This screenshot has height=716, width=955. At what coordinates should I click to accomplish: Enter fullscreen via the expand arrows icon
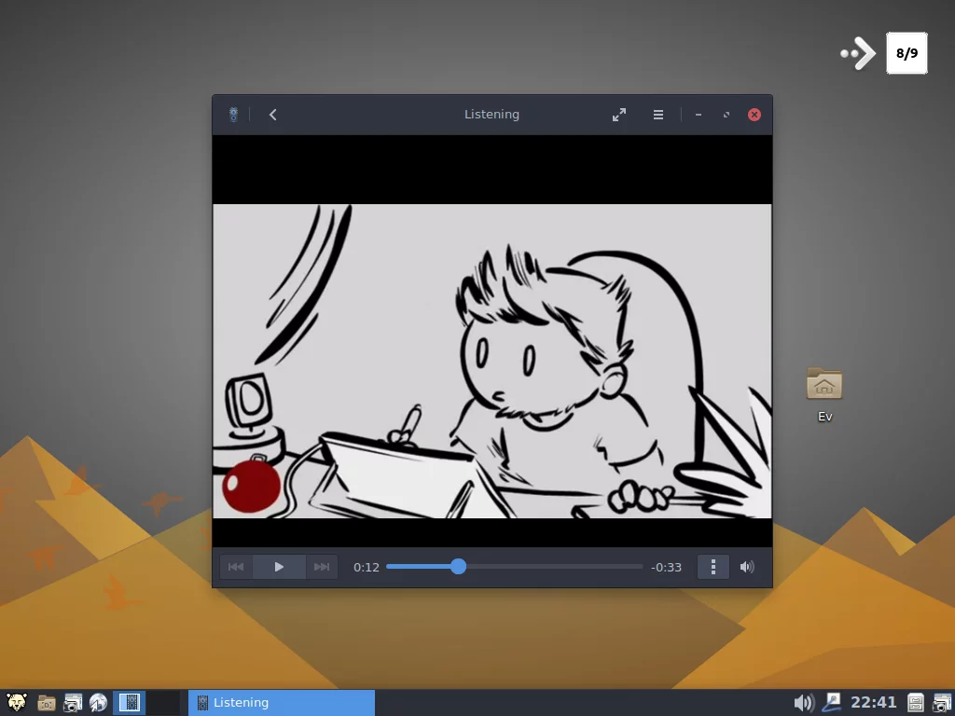click(x=618, y=114)
